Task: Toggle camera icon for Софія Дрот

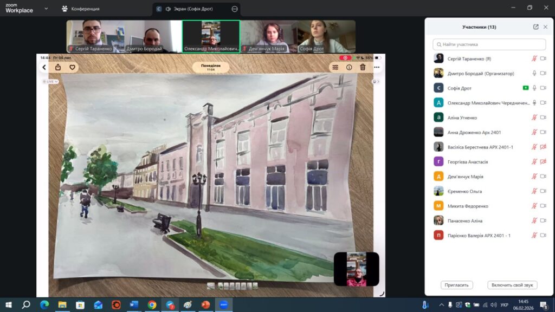Action: tap(543, 88)
